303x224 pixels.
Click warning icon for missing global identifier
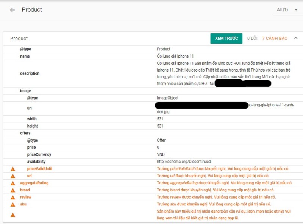pyautogui.click(x=12, y=215)
